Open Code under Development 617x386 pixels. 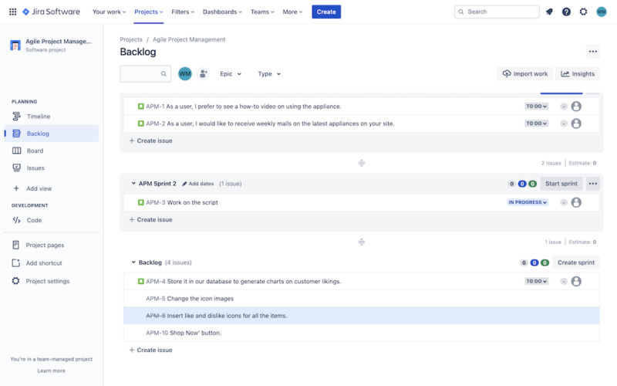tap(52, 220)
